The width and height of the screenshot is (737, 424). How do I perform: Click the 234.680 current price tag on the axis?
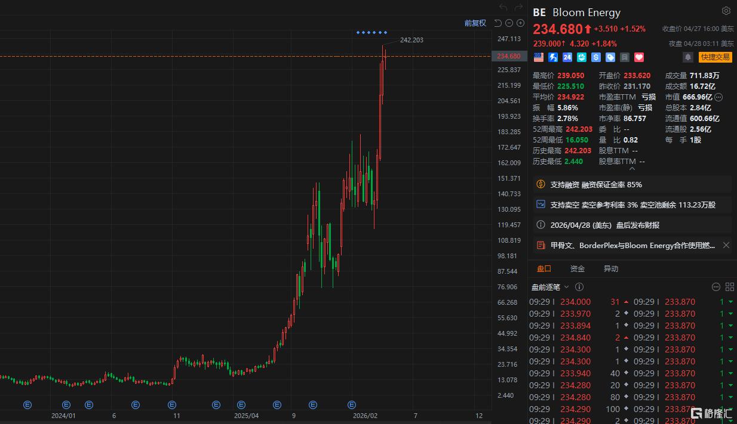(509, 56)
